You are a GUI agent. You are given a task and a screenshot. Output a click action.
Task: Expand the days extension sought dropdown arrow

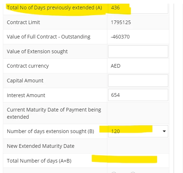(164, 131)
